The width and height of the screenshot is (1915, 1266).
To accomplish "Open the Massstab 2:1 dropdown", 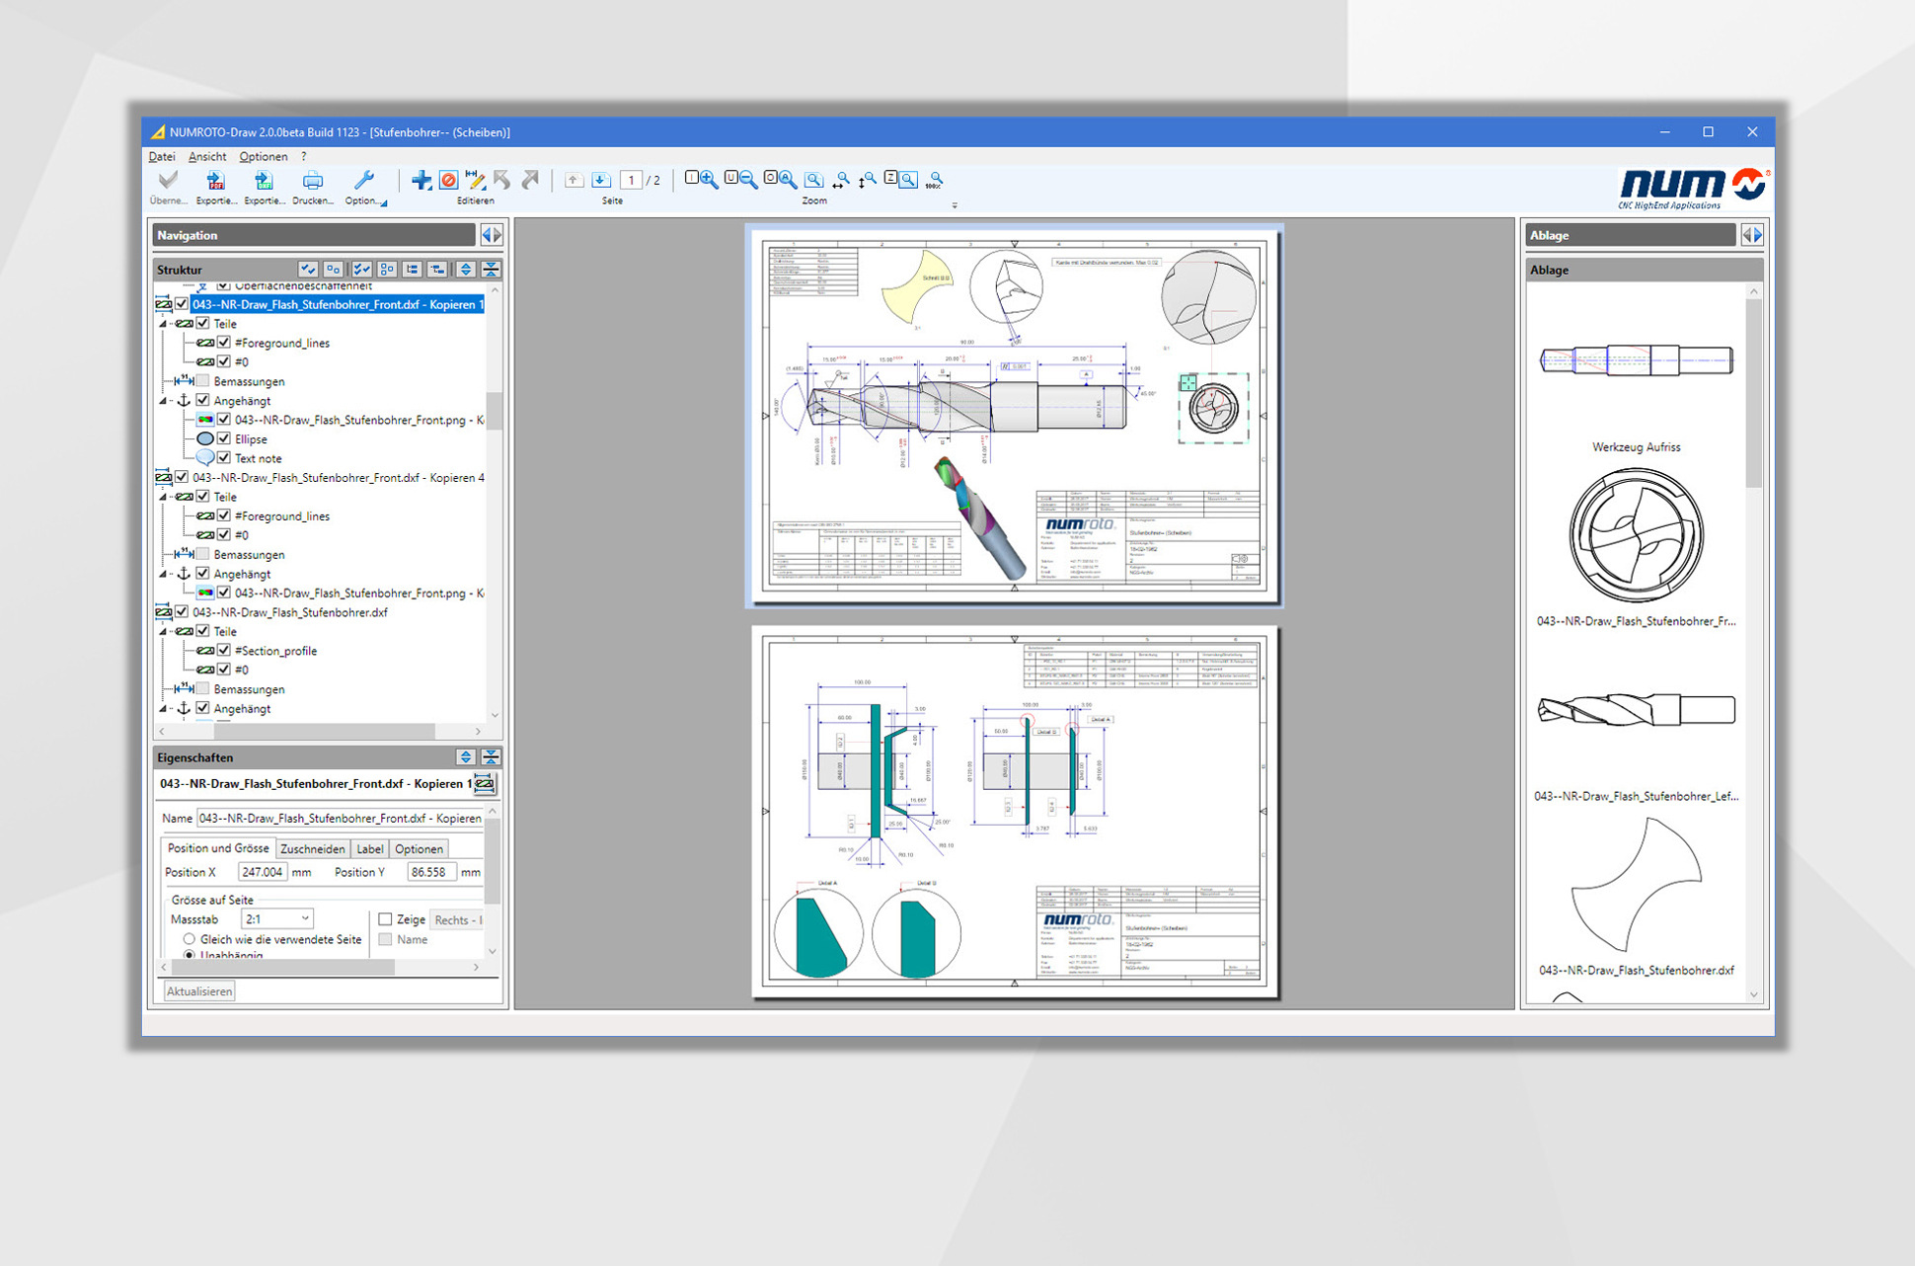I will 304,919.
